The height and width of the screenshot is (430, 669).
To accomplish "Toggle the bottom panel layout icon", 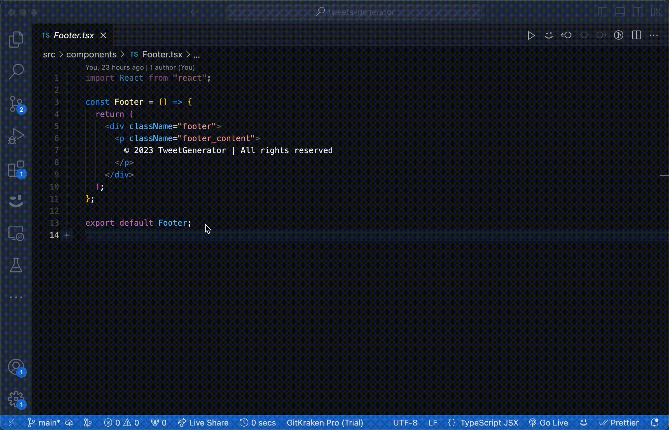I will [x=620, y=12].
